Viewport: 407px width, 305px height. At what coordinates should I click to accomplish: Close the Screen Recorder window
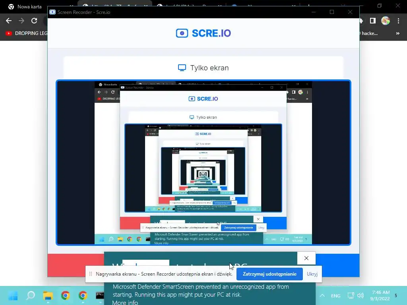pyautogui.click(x=350, y=12)
